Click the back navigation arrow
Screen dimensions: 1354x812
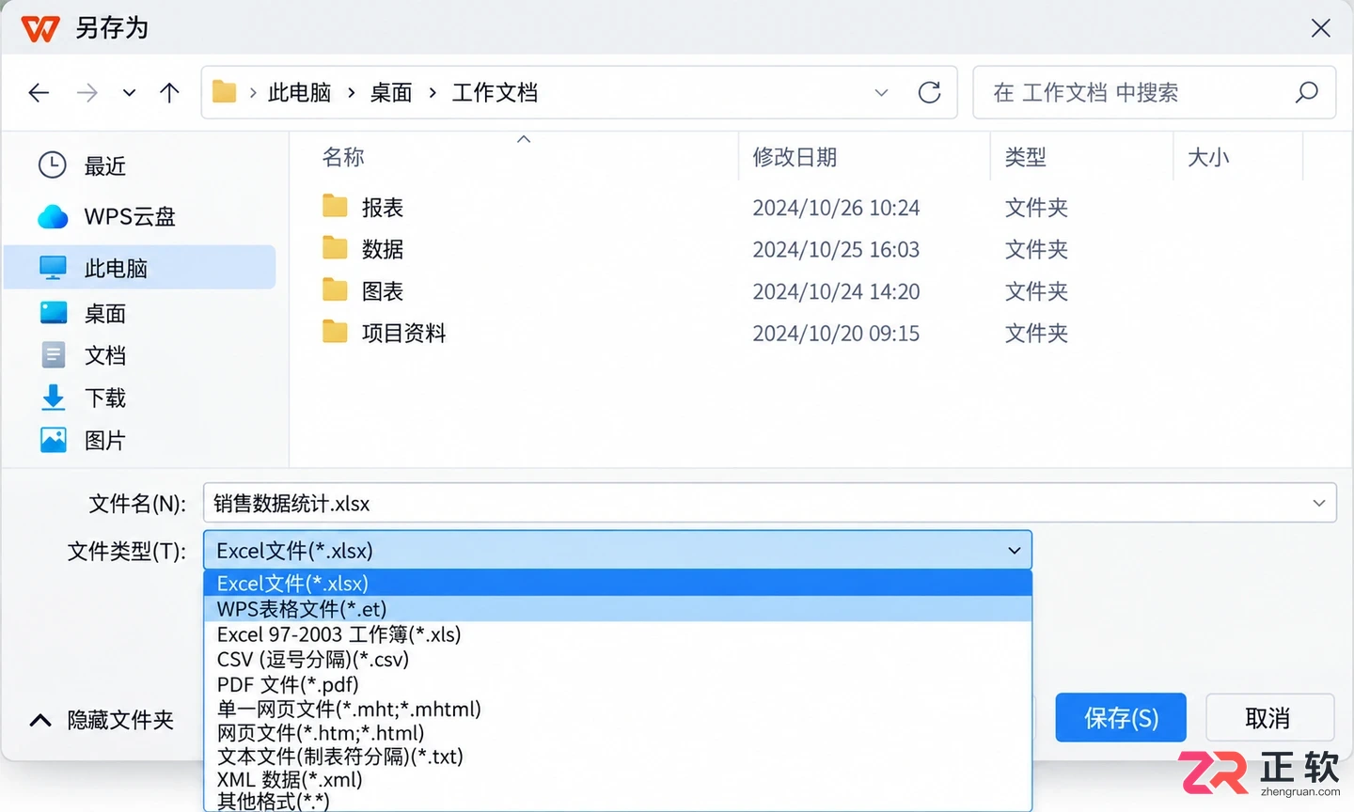point(39,92)
